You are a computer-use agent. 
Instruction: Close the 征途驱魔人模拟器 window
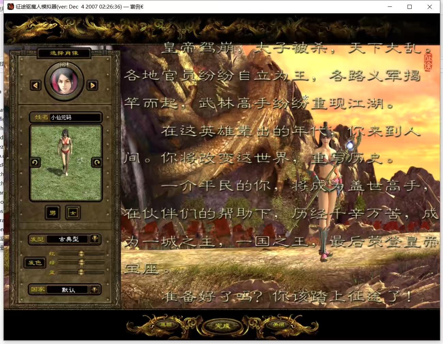[x=430, y=6]
